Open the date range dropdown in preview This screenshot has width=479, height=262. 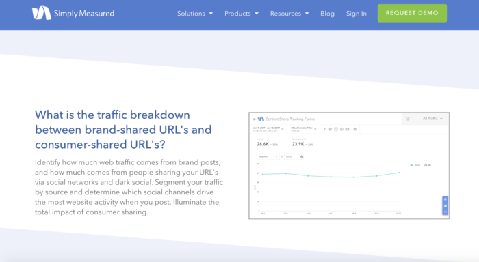coord(268,129)
